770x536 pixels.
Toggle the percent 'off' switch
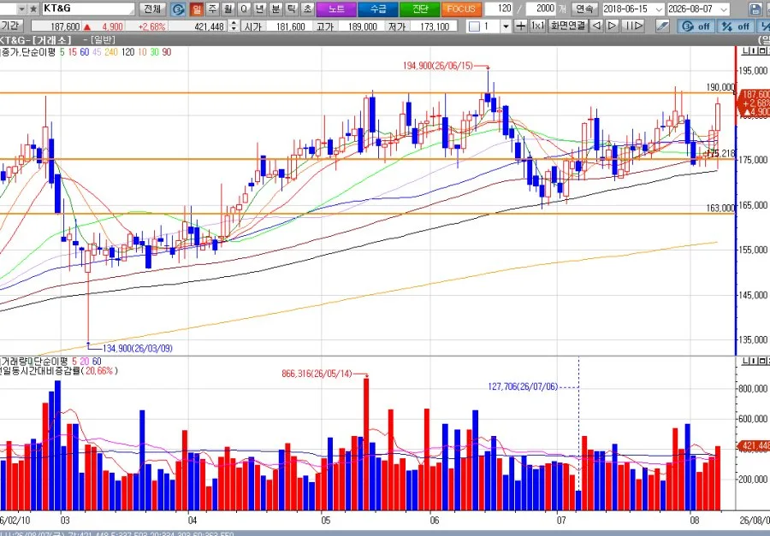point(736,26)
